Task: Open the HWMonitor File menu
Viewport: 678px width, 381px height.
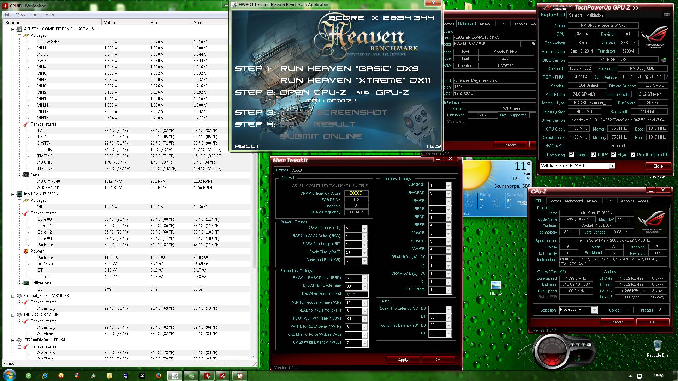Action: [x=8, y=15]
